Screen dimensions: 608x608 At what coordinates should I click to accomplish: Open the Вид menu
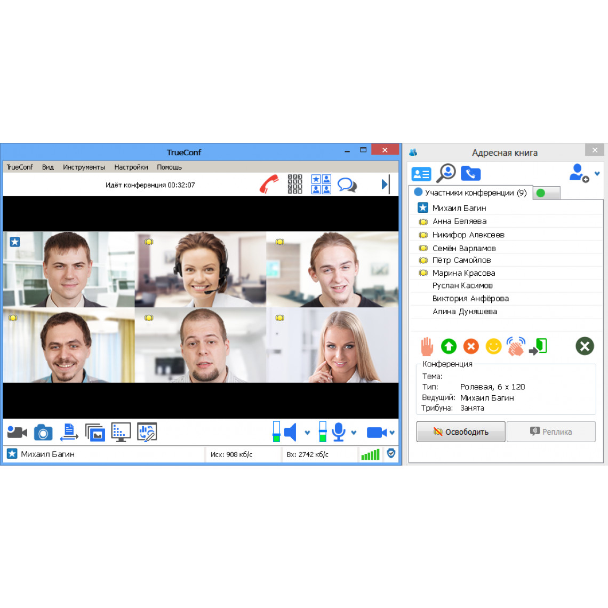48,167
